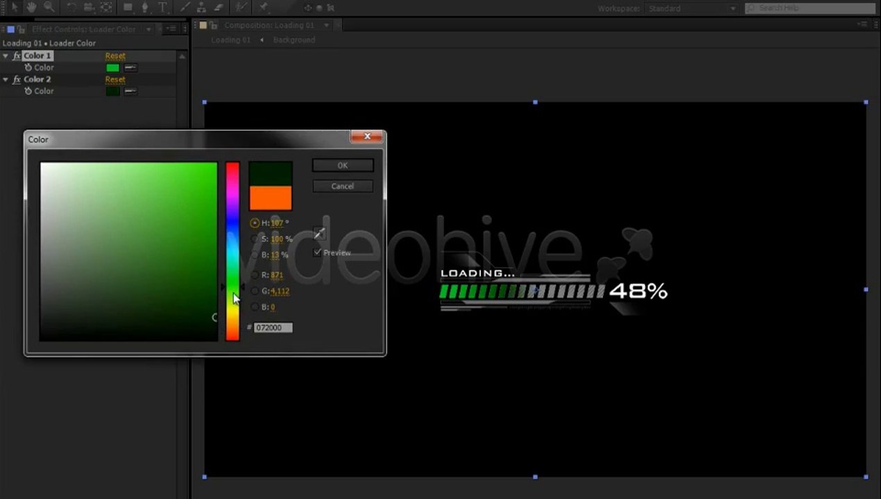
Task: Select the H hue radio button
Action: pyautogui.click(x=255, y=223)
